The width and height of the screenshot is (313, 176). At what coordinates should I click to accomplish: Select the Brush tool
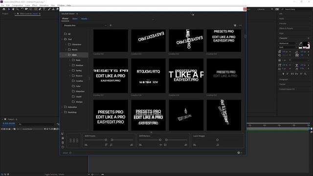pyautogui.click(x=49, y=9)
